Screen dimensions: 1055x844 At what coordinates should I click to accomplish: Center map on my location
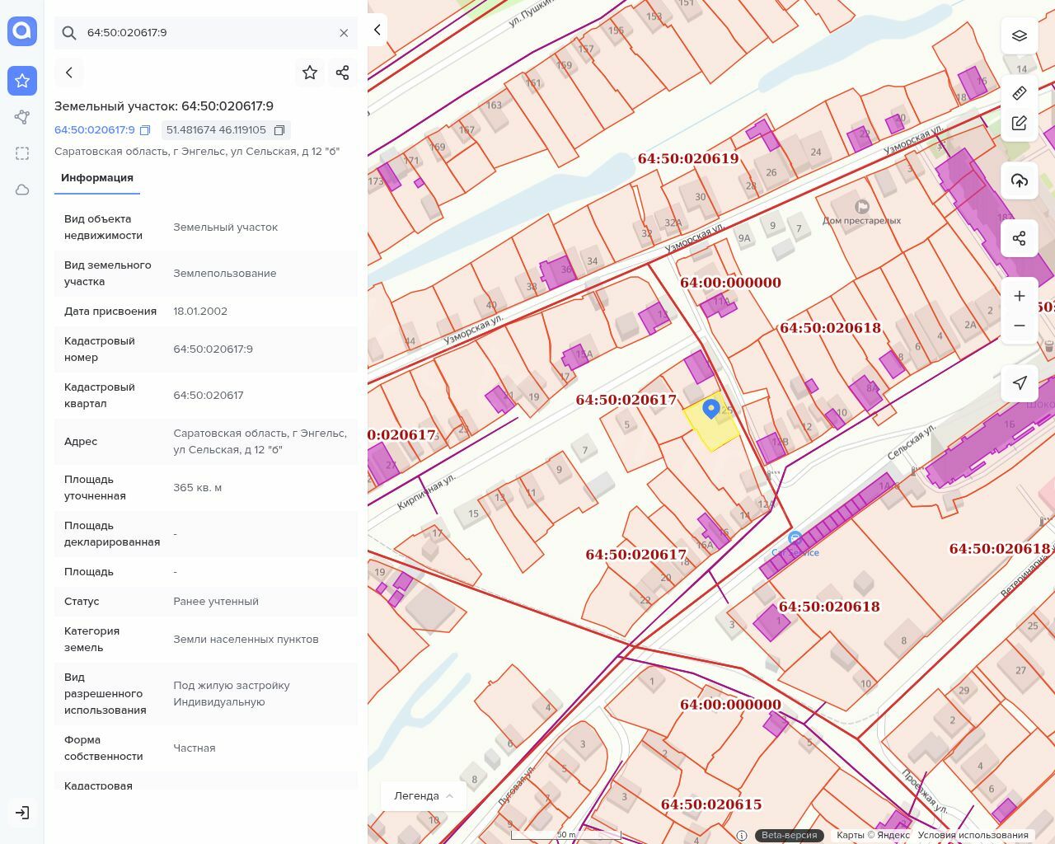(1020, 382)
